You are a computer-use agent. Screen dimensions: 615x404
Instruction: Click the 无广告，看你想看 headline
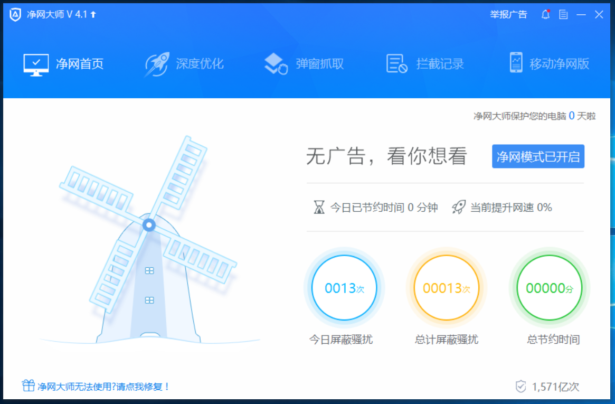[387, 156]
